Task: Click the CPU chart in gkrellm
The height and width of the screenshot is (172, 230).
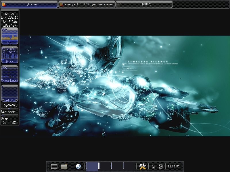Action: [x=10, y=36]
